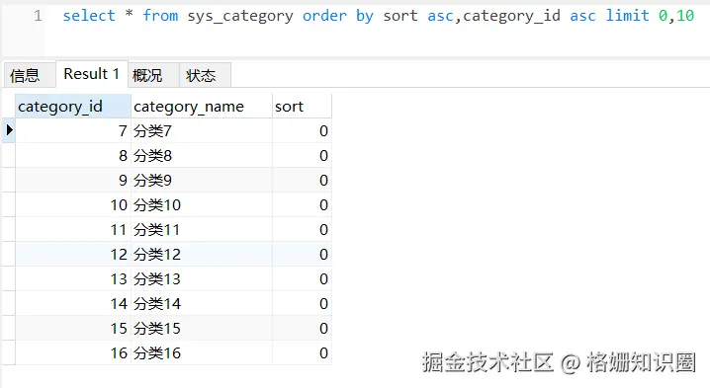This screenshot has height=388, width=710.
Task: Select the Result 1 tab
Action: (91, 74)
